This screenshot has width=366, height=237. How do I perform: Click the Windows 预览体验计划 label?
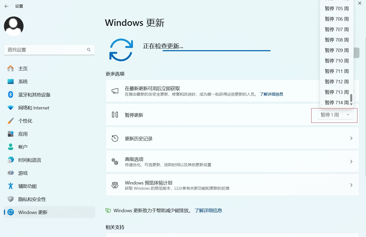pyautogui.click(x=148, y=183)
